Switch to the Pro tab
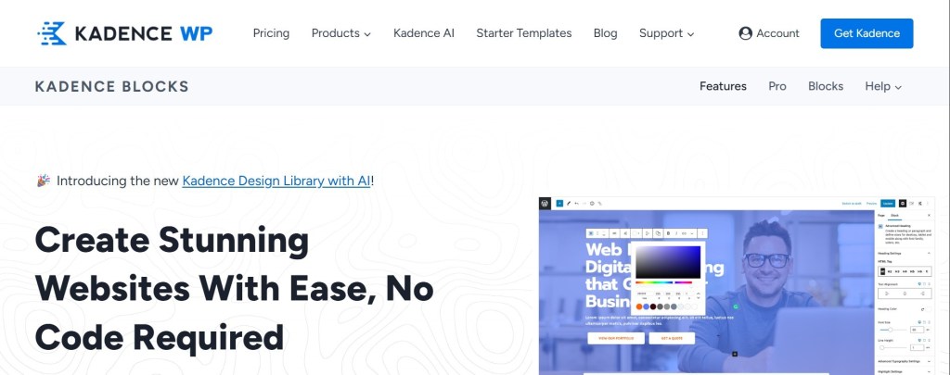The height and width of the screenshot is (375, 950). (777, 86)
